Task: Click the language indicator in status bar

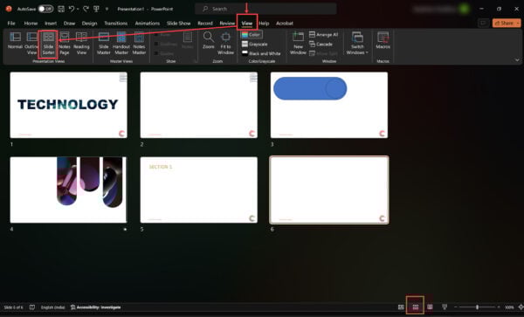Action: click(x=52, y=307)
